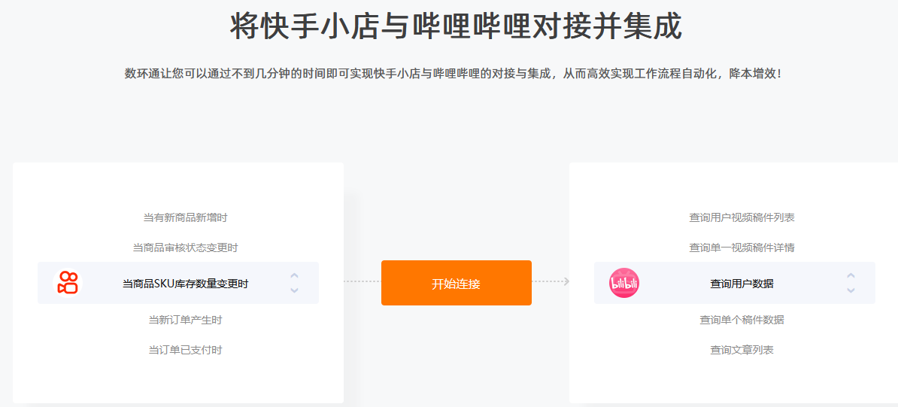Viewport: 898px width, 407px height.
Task: Select action 查询单个稿件数据
Action: tap(742, 320)
